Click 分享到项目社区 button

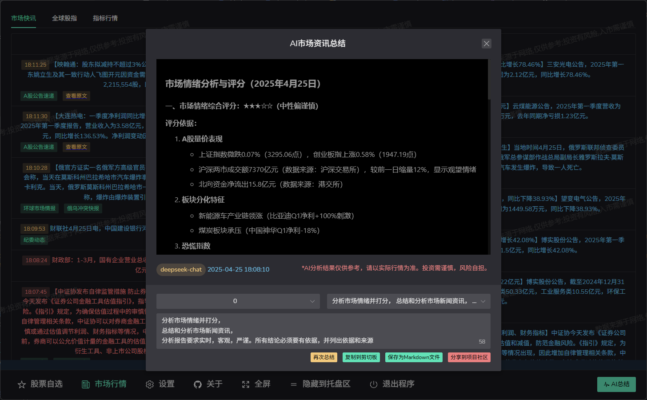(469, 357)
